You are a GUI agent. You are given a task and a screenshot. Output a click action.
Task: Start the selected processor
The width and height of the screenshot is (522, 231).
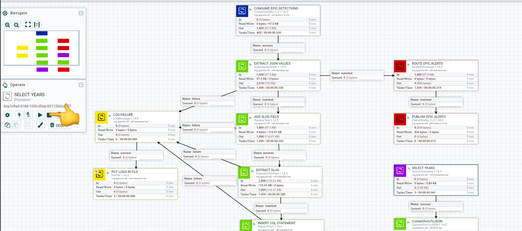40,115
